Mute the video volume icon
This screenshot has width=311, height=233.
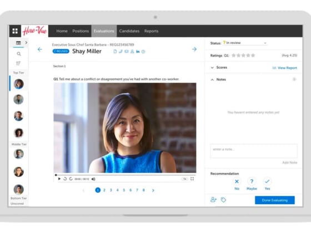93,179
